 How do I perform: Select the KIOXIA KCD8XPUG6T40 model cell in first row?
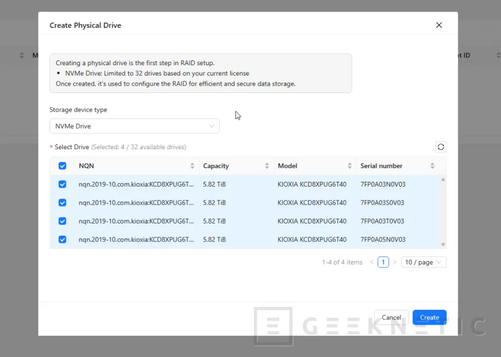click(312, 184)
